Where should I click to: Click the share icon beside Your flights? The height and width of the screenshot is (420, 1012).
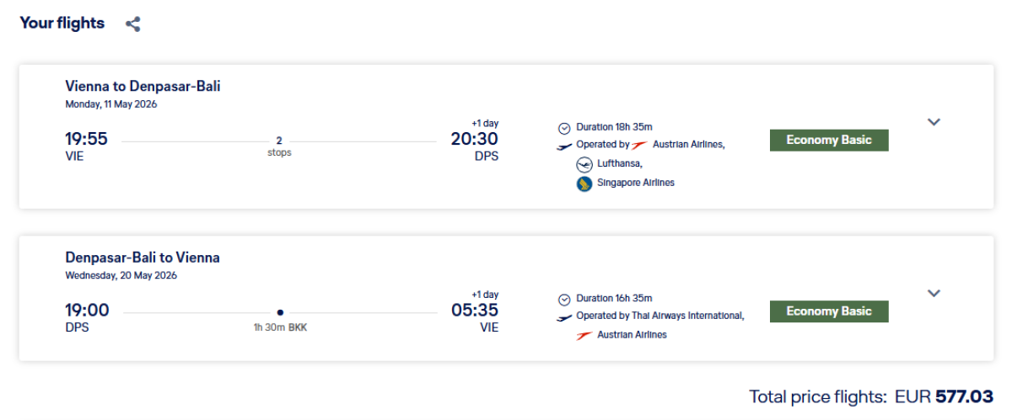tap(132, 24)
